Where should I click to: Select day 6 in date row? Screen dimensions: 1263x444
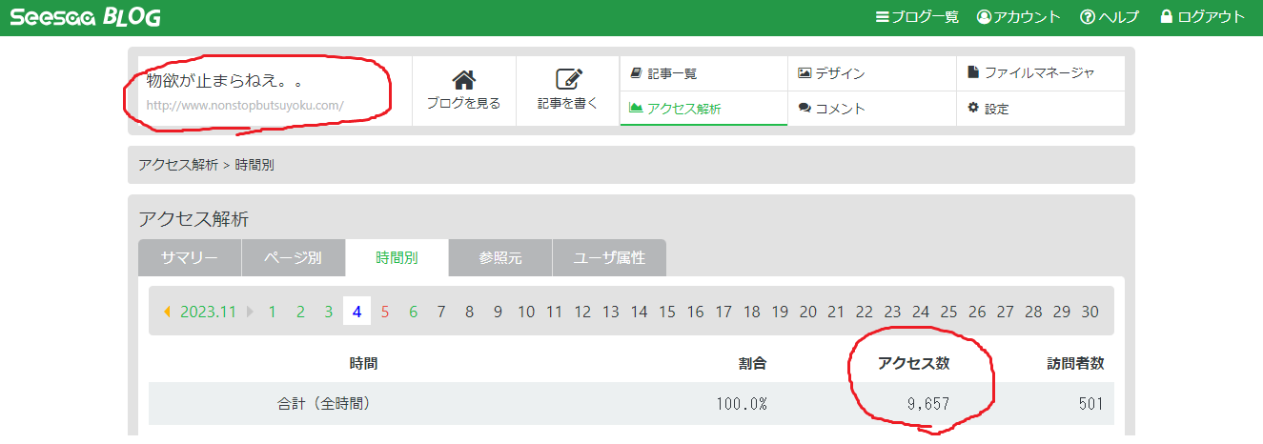tap(413, 312)
